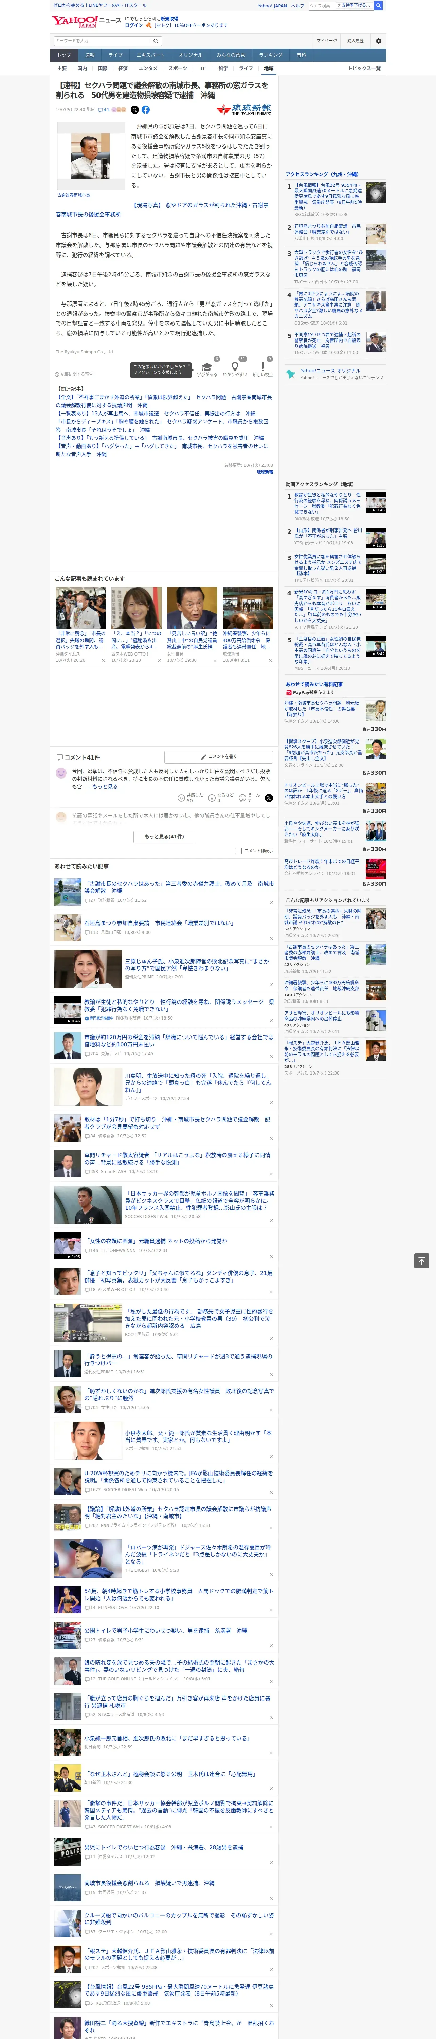This screenshot has width=436, height=2039.
Task: Select the 速報 navigation tab
Action: pyautogui.click(x=89, y=55)
